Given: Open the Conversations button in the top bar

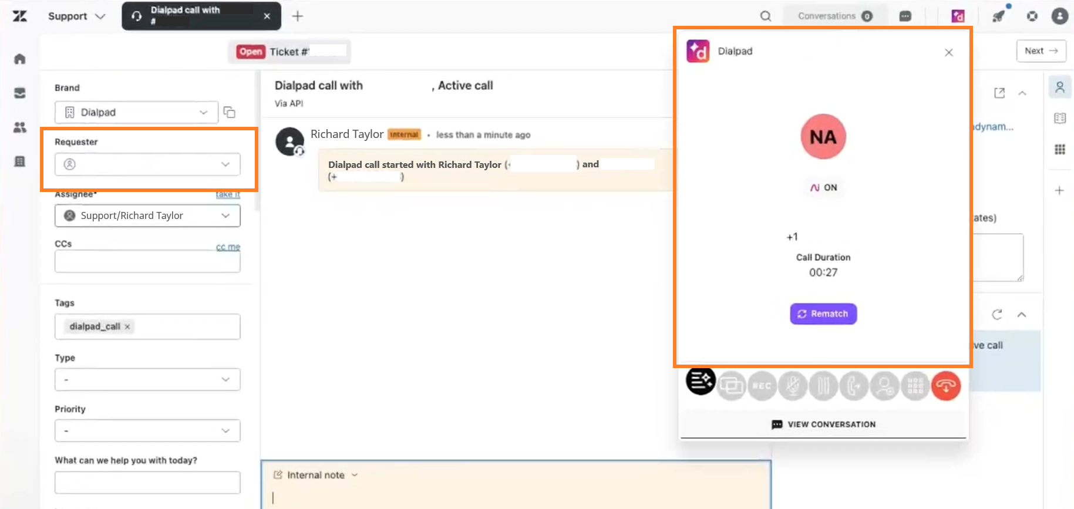Looking at the screenshot, I should coord(835,16).
